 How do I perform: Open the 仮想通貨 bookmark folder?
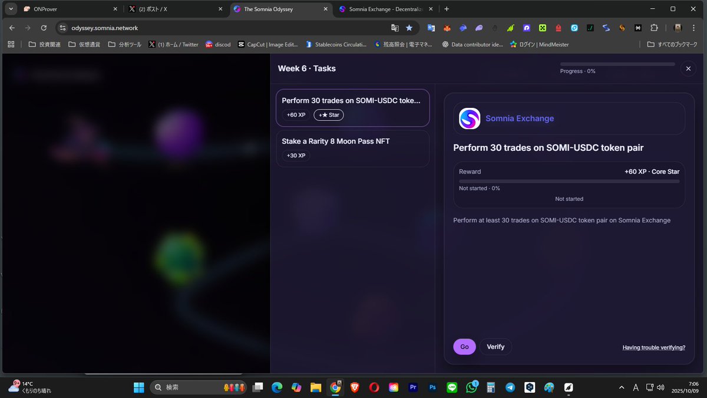tap(84, 44)
